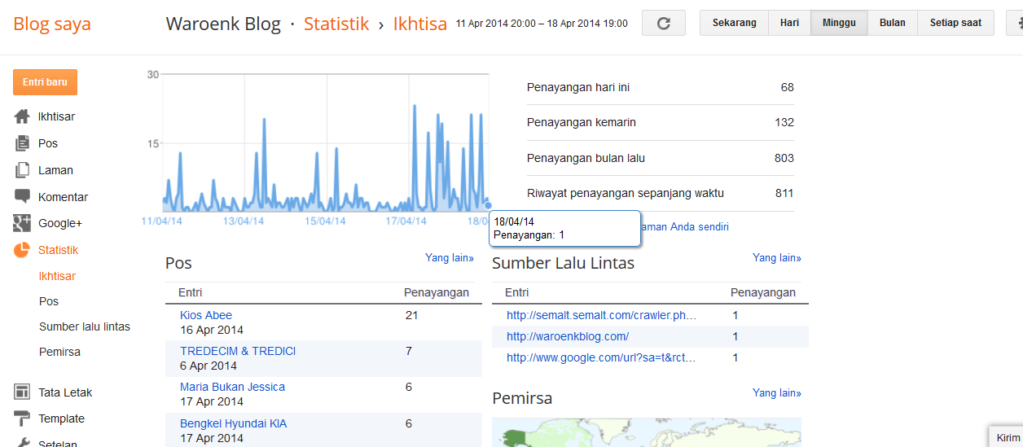1023x447 pixels.
Task: Open the Maria Bukan Jessica post link
Action: tap(232, 387)
